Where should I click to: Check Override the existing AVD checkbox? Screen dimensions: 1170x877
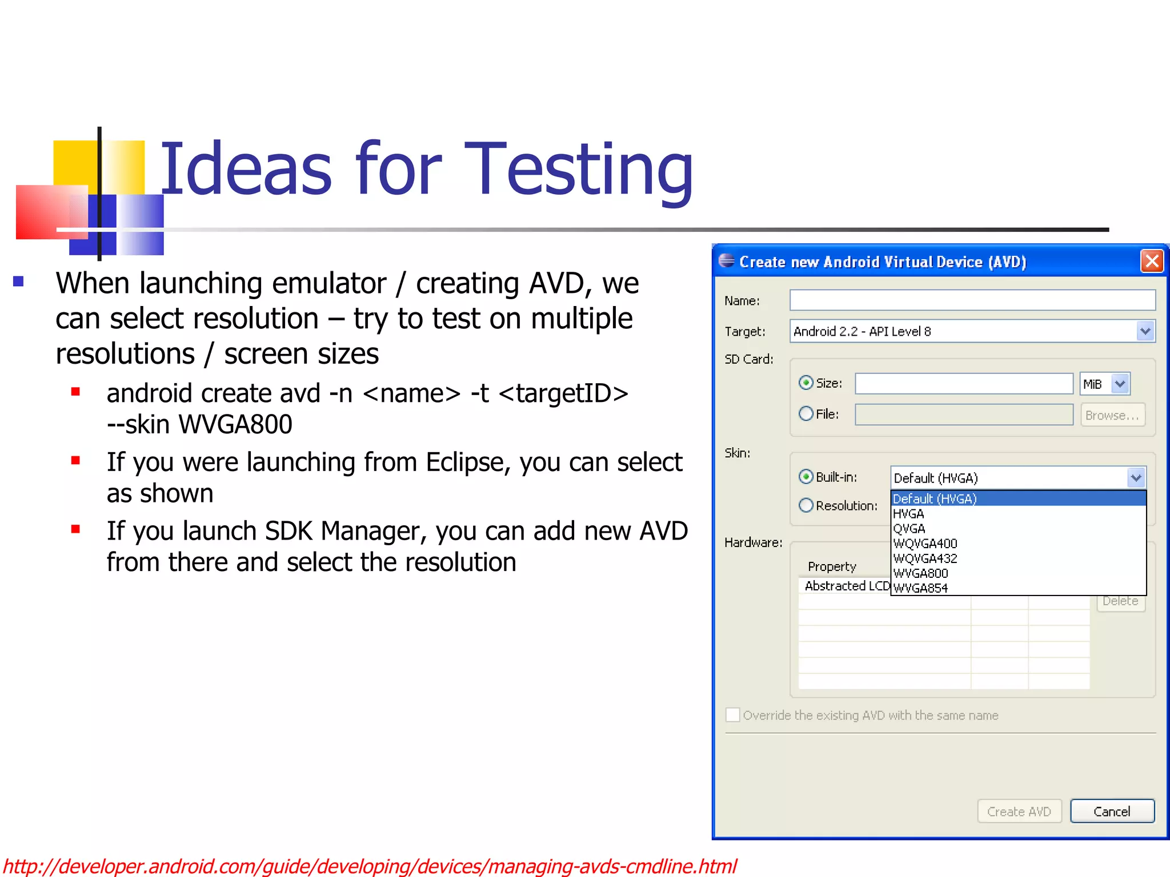732,715
